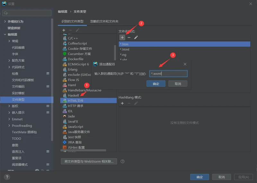The height and width of the screenshot is (183, 257).
Task: Close the 添加通配符 dialog
Action: pos(185,64)
